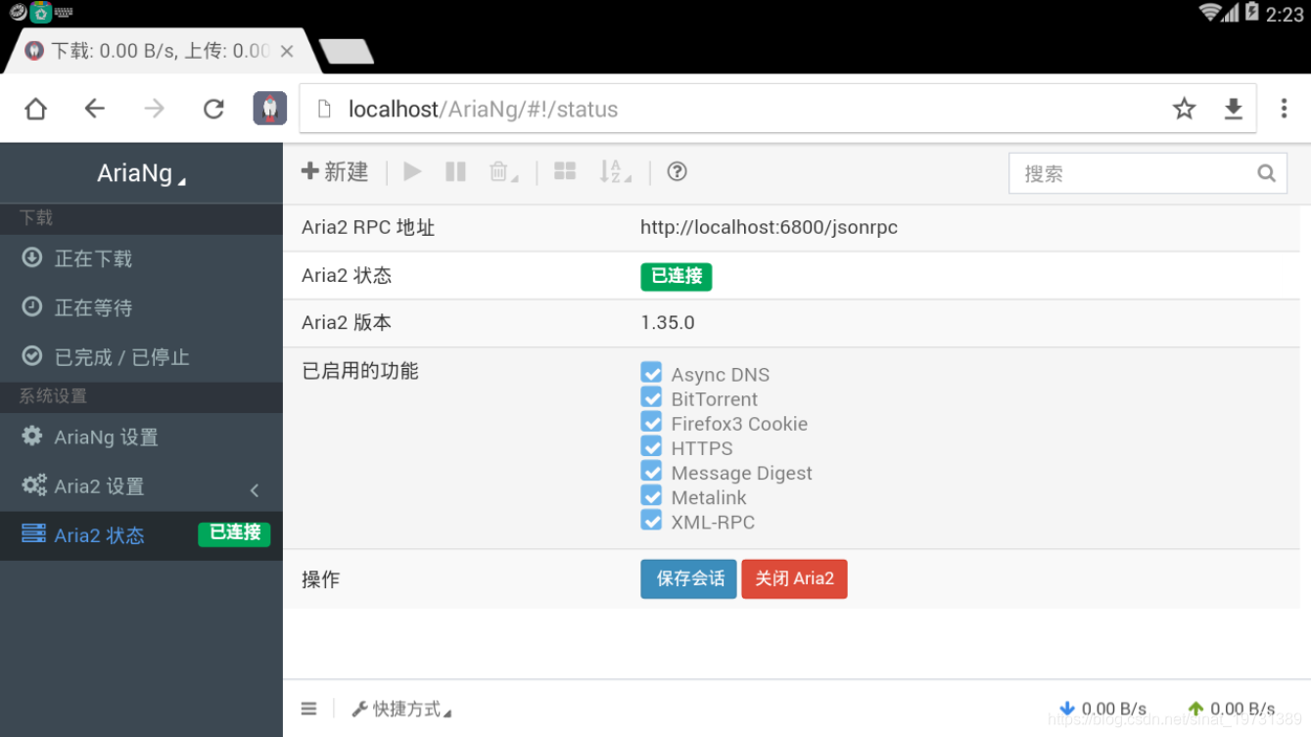The image size is (1311, 737).
Task: Go to browser home page
Action: click(x=35, y=109)
